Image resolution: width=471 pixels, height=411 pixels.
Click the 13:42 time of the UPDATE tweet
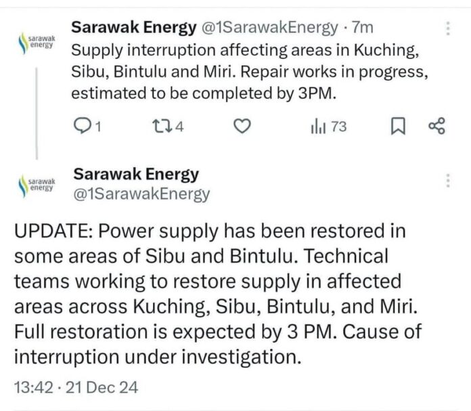pos(30,389)
